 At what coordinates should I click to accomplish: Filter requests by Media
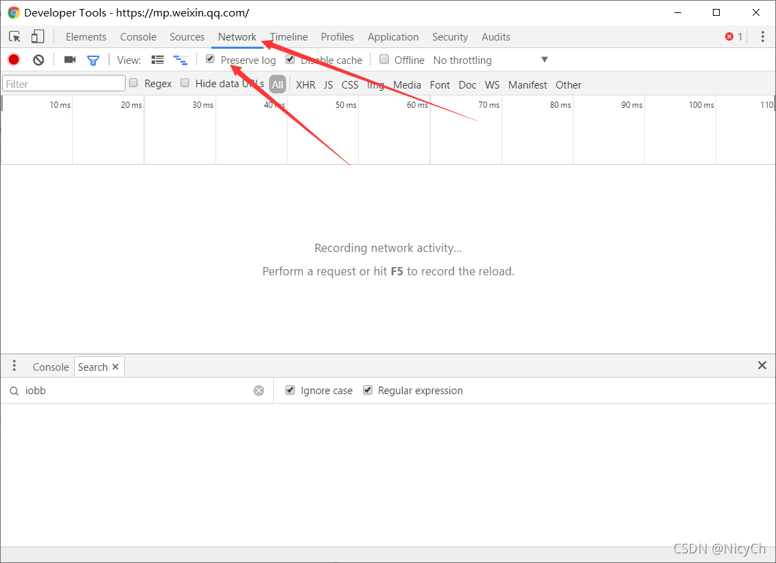(408, 84)
